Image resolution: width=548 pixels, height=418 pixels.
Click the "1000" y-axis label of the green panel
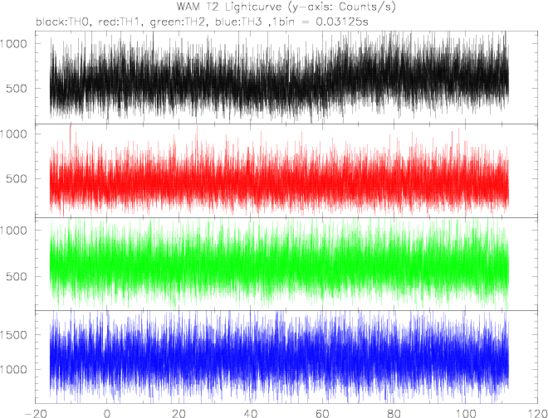tap(13, 230)
